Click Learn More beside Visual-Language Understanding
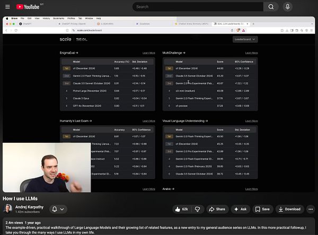Screen dimensions: 318x235 click(251, 121)
